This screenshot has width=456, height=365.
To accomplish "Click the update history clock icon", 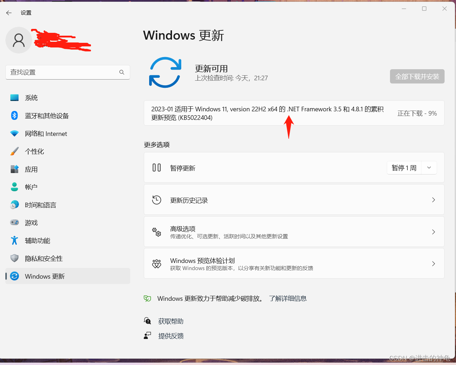I will point(157,200).
